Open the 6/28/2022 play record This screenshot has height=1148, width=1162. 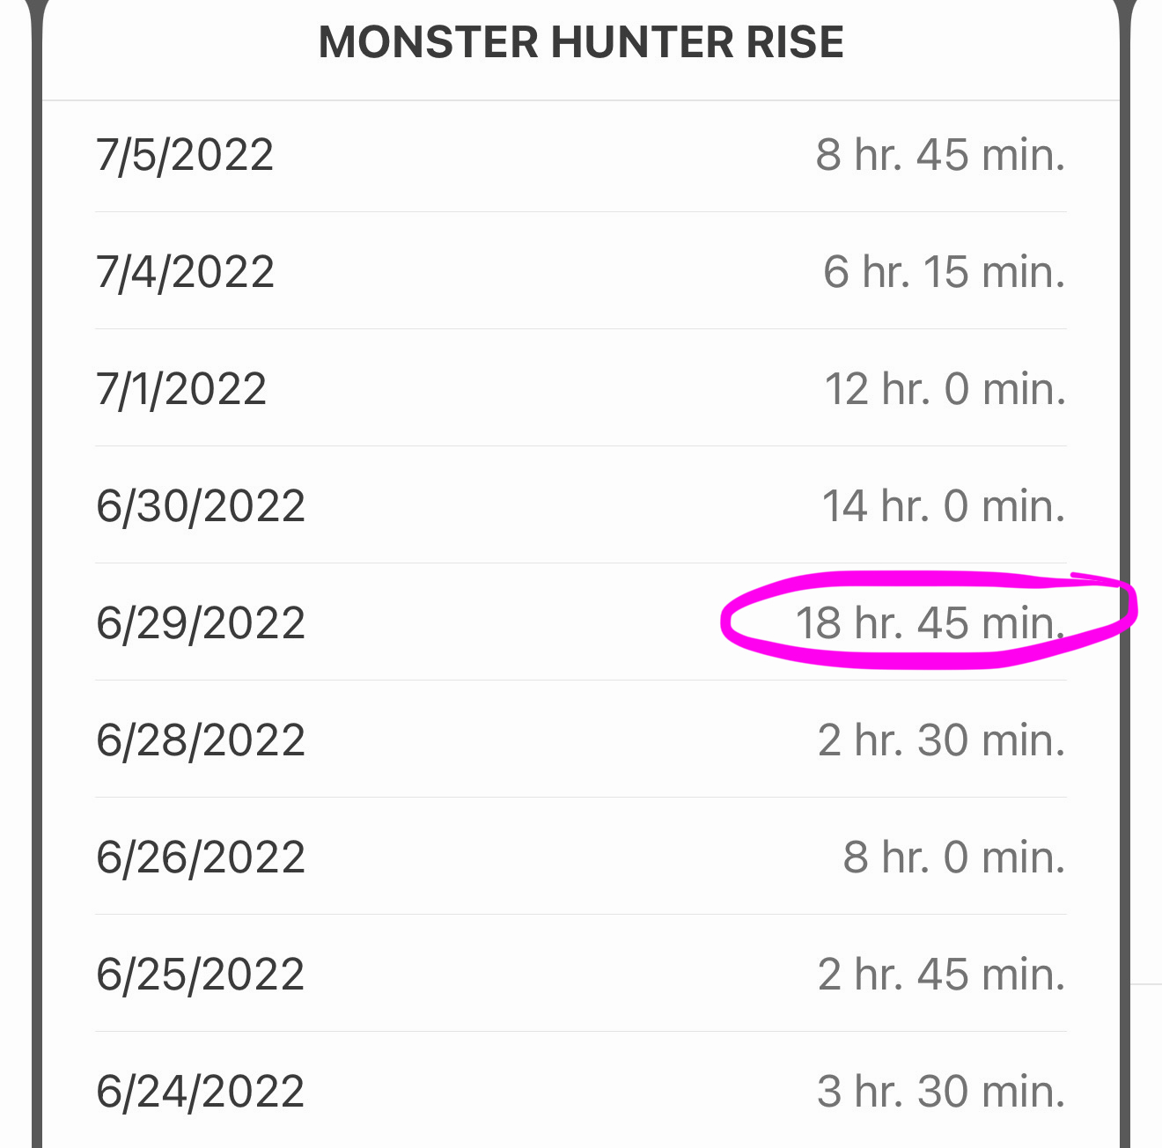201,740
